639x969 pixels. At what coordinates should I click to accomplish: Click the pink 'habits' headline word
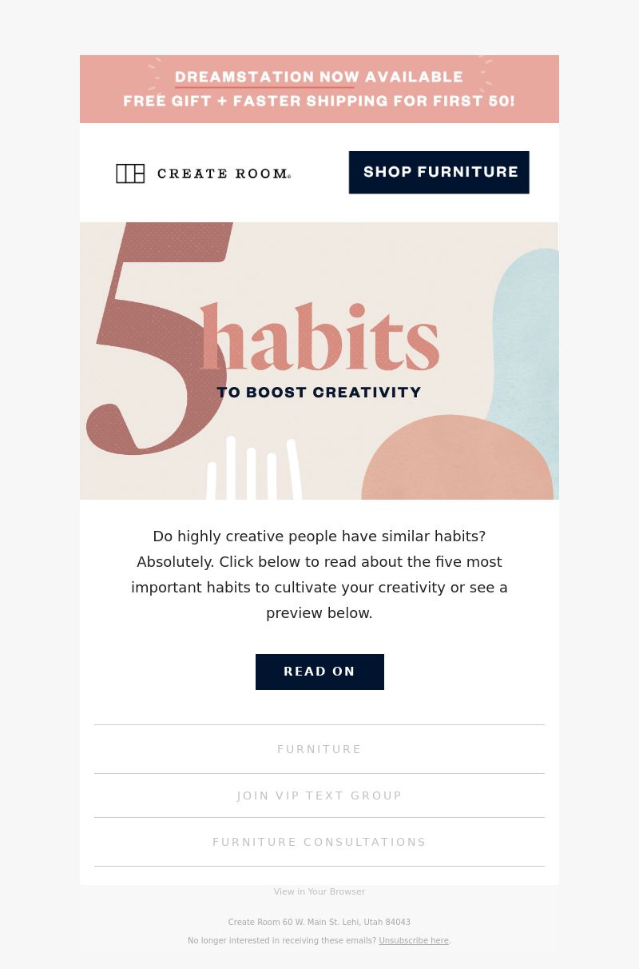point(319,338)
